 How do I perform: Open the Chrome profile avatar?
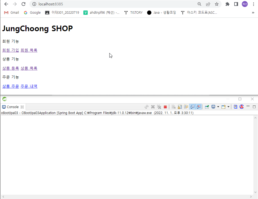pyautogui.click(x=245, y=4)
